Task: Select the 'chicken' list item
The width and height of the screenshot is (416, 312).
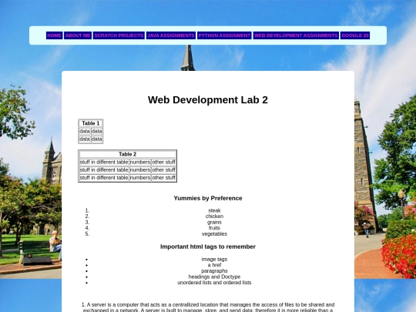Action: [x=214, y=216]
